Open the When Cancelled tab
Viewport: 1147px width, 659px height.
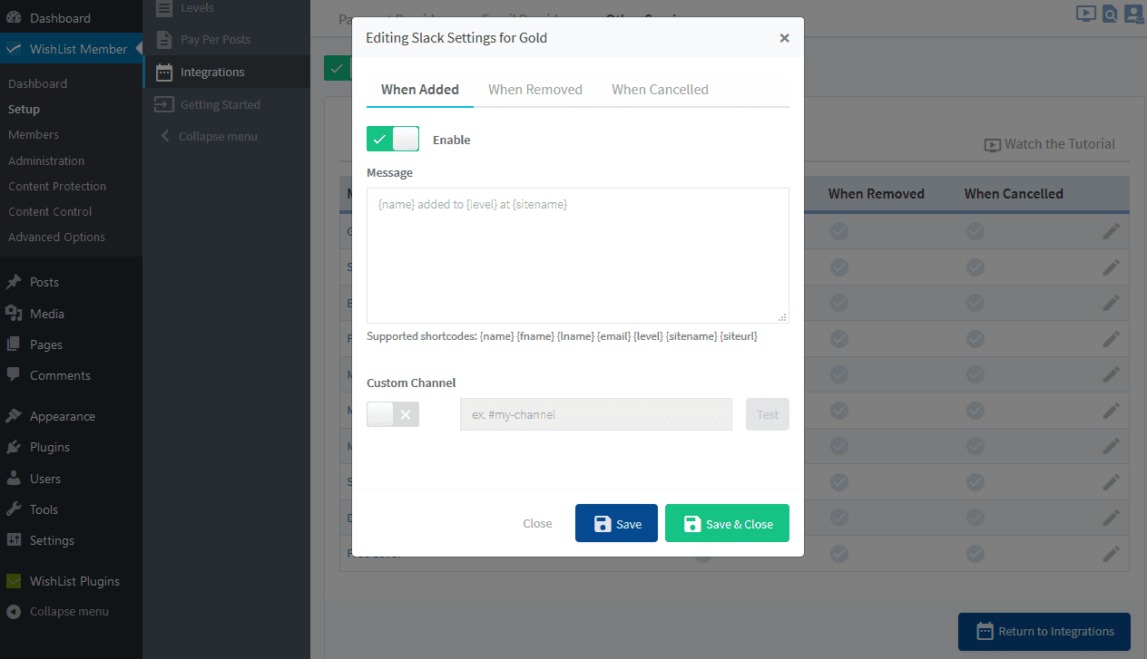pos(660,89)
